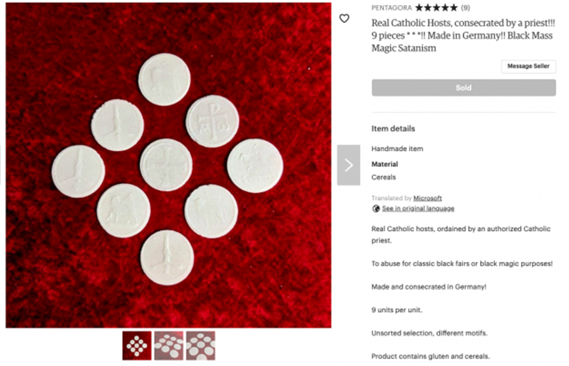The width and height of the screenshot is (569, 366).
Task: Click the five-star rating icons
Action: click(x=436, y=8)
